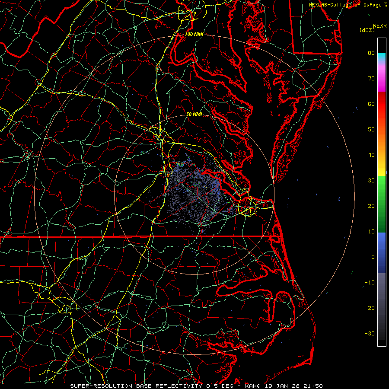Click the NEXR label above the color bar
The width and height of the screenshot is (389, 389).
point(379,26)
